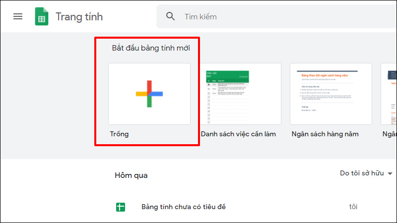
Task: Click the green spreadsheet file icon
Action: (121, 207)
